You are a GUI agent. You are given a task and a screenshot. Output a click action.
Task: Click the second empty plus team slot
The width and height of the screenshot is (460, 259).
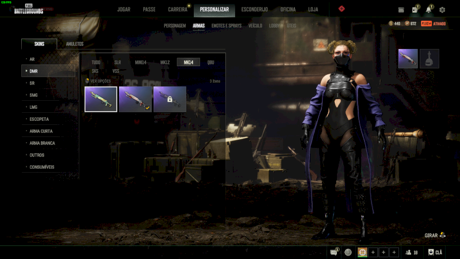(x=384, y=252)
